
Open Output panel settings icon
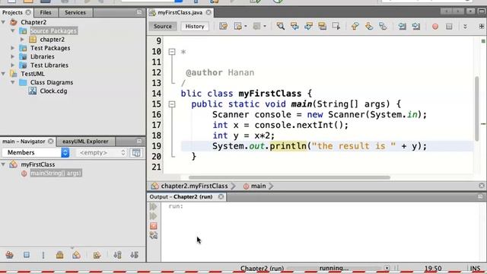coord(154,235)
